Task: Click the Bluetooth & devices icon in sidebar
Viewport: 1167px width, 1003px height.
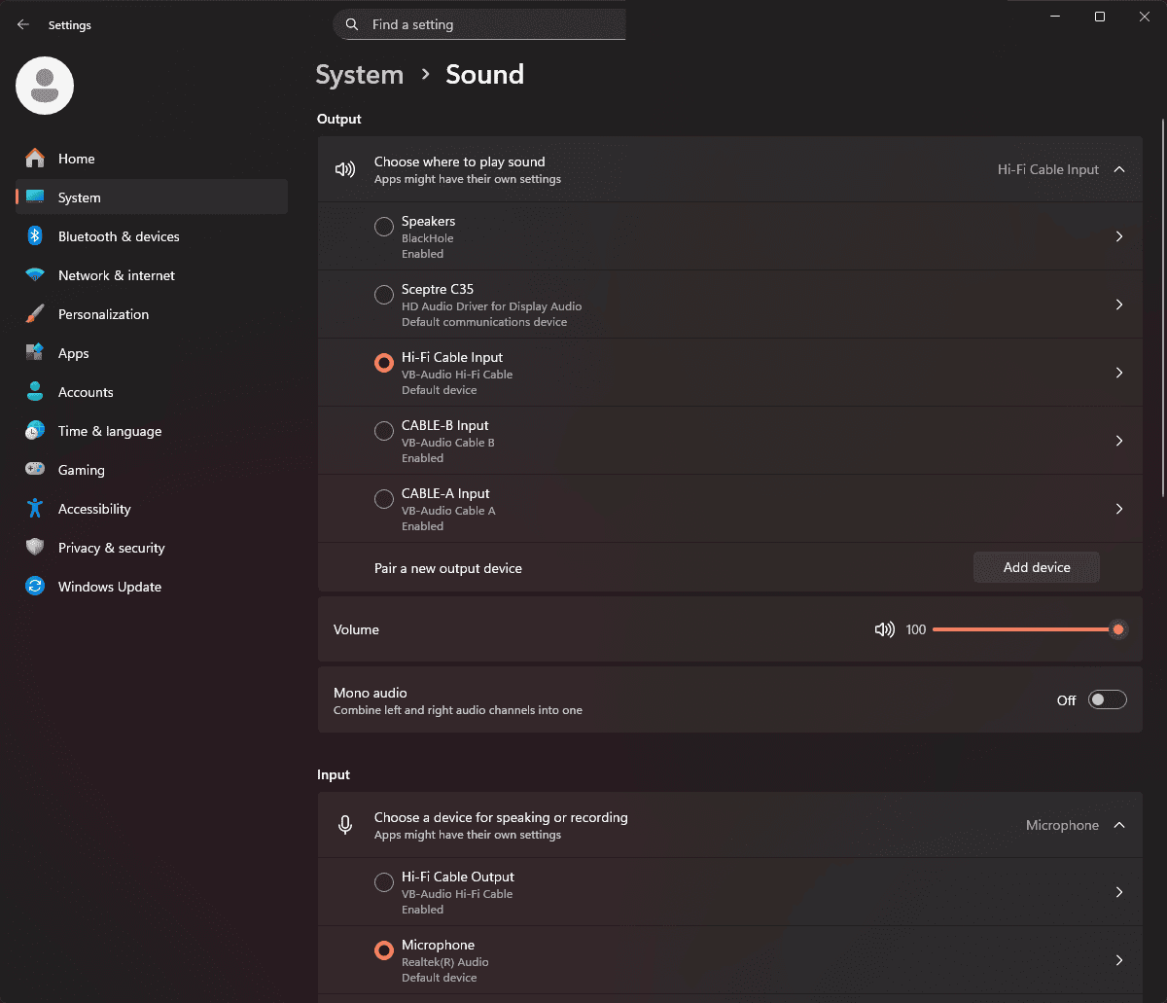Action: click(x=34, y=236)
